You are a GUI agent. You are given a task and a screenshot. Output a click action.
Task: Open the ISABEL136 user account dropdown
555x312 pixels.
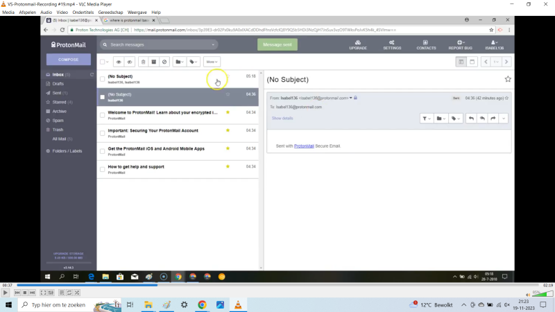[x=494, y=45]
